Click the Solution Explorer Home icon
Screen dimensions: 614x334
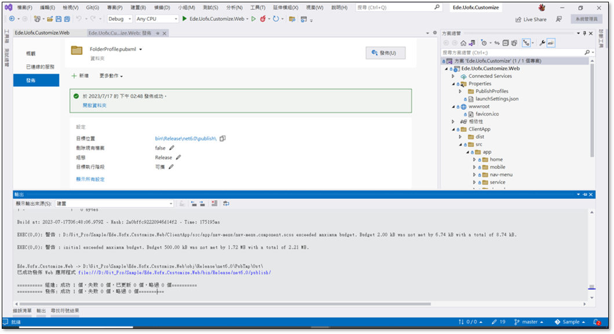[x=463, y=43]
